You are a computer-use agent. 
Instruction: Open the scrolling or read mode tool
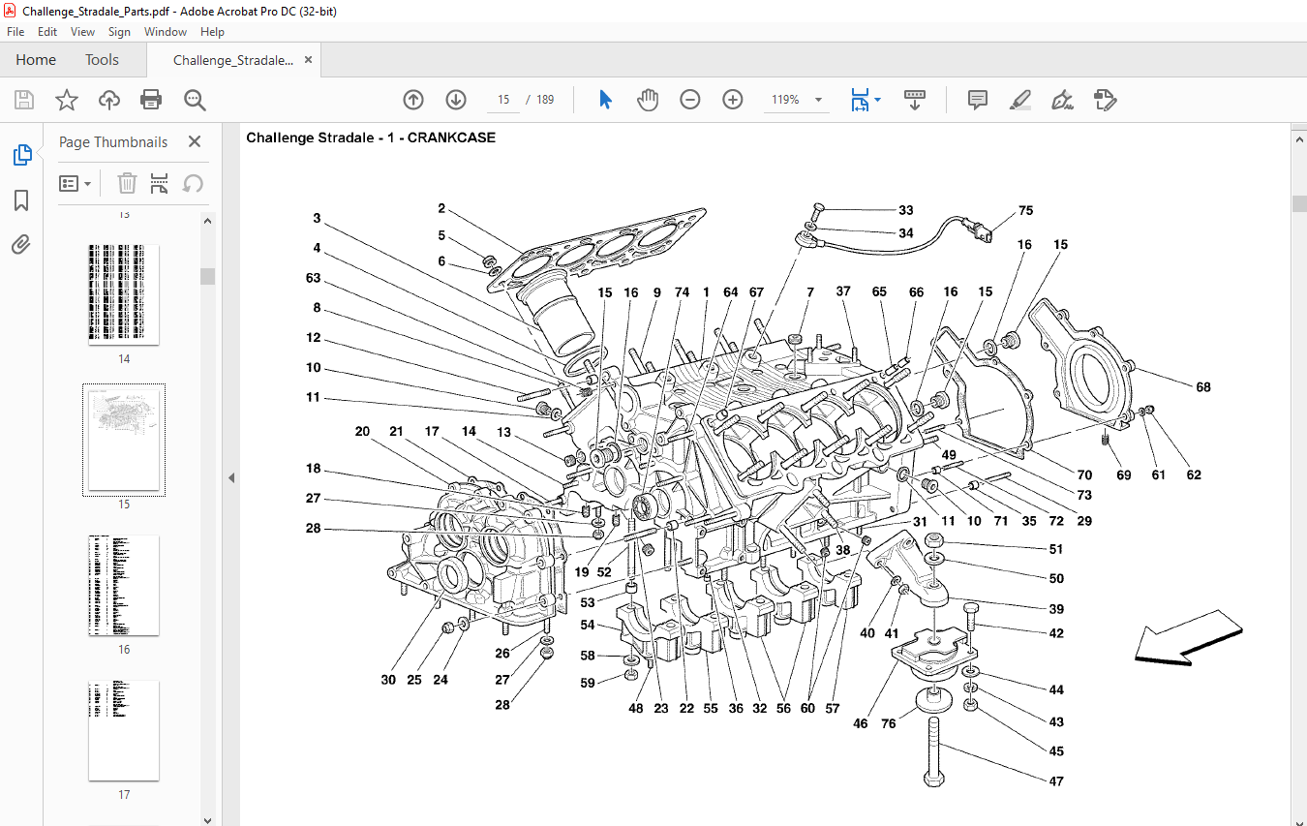[915, 100]
